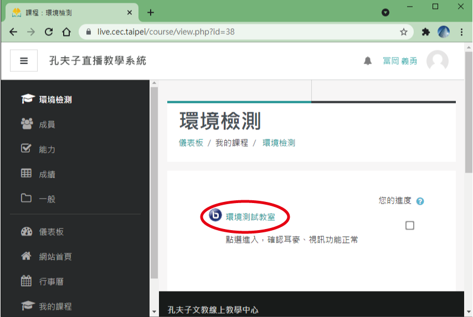Click the graduation cap icon beside 環境檢測
This screenshot has height=317, width=473.
click(28, 98)
